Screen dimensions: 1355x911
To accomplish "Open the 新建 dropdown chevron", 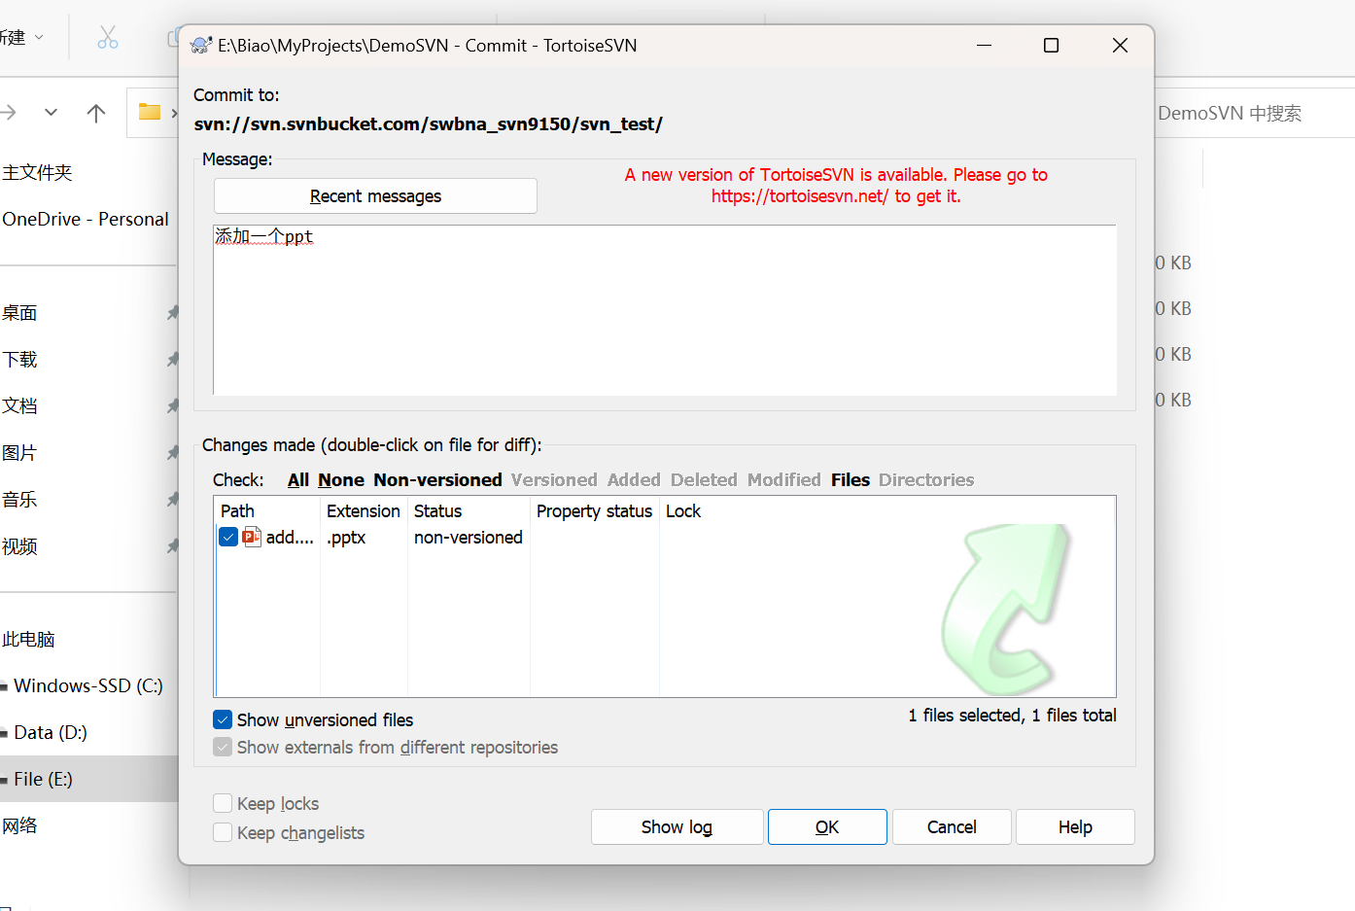I will [39, 38].
